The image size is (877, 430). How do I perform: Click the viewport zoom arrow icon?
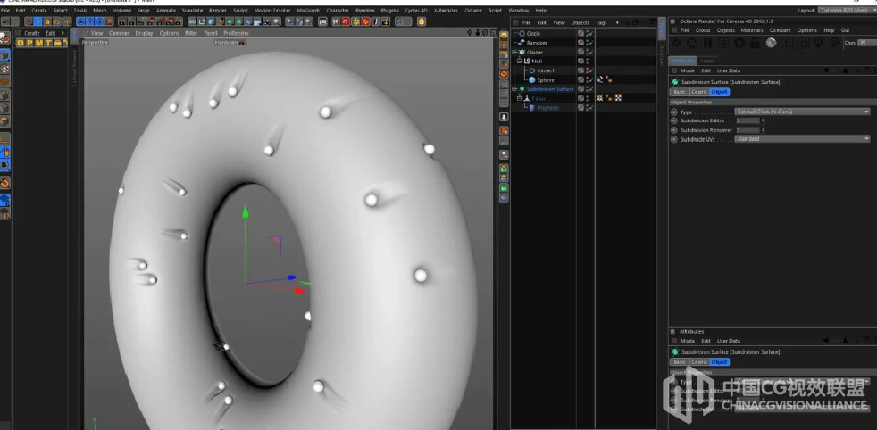coord(478,32)
